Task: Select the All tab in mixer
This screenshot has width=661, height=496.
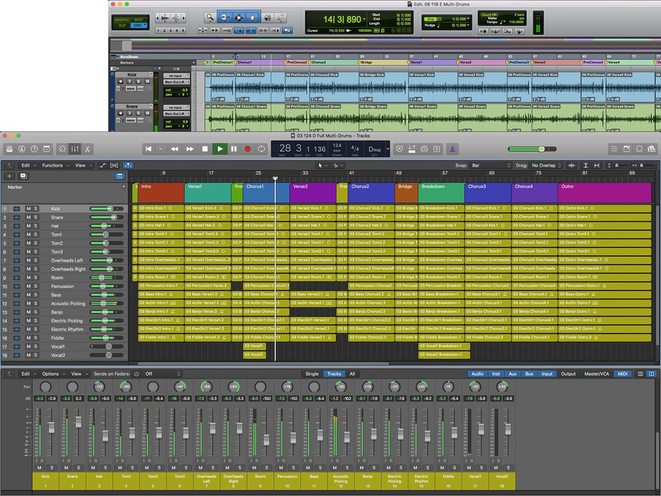Action: click(x=351, y=374)
